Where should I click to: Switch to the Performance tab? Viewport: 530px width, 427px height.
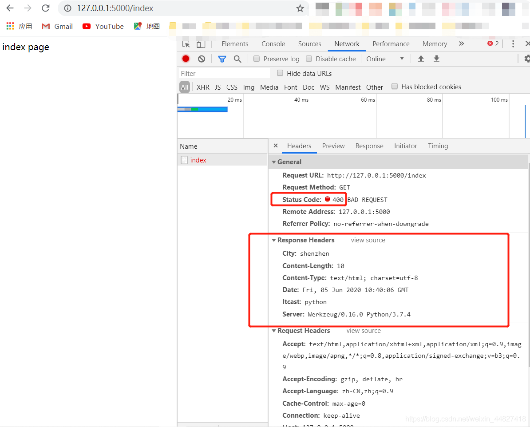pyautogui.click(x=391, y=44)
